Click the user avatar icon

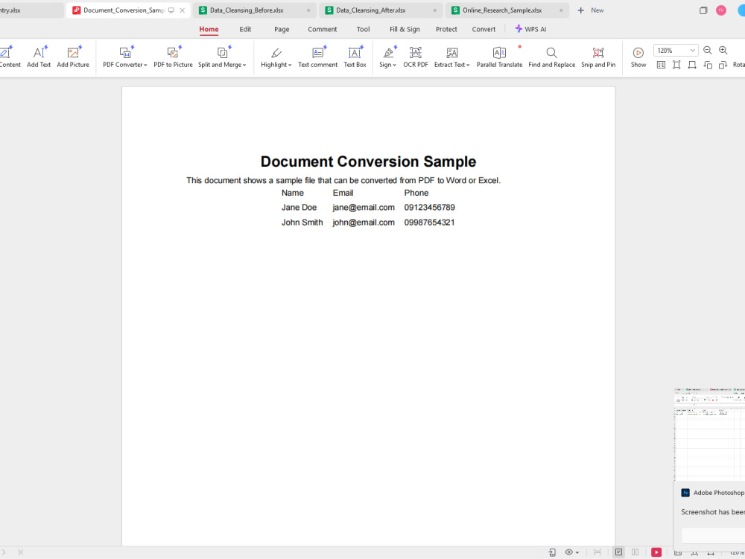[721, 10]
